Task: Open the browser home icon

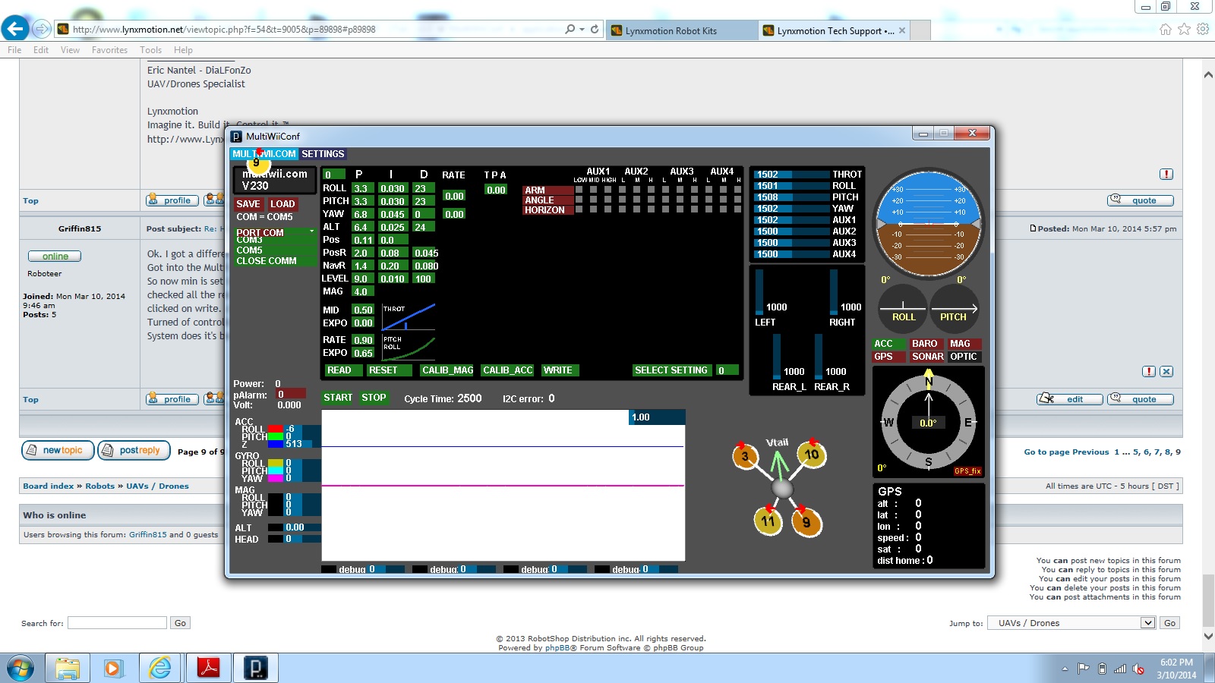Action: pos(1166,30)
